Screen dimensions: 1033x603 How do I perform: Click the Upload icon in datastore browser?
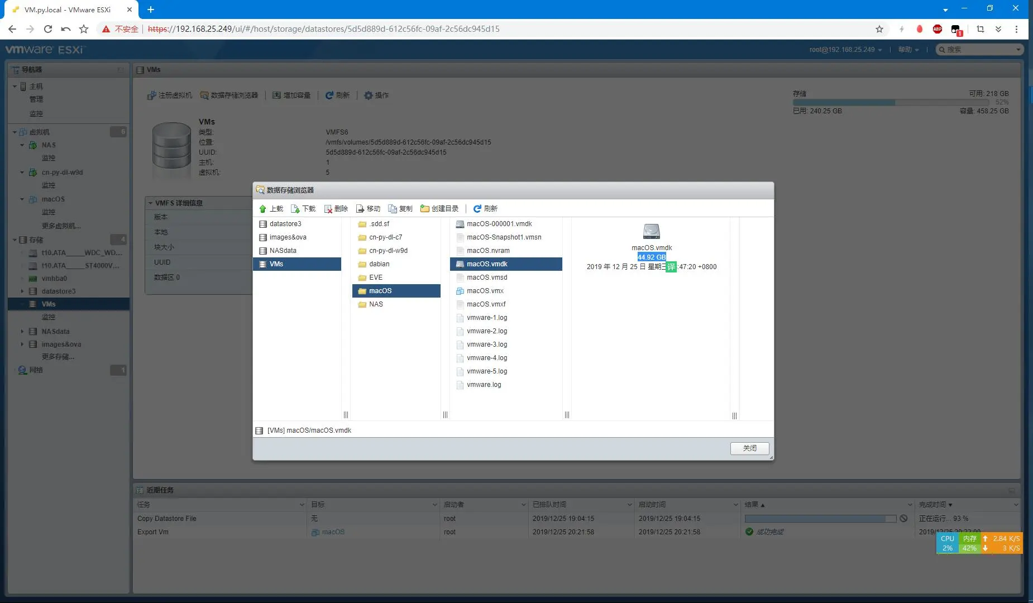coord(263,209)
